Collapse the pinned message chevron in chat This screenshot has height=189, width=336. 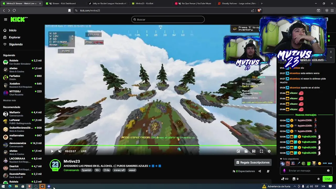pyautogui.click(x=331, y=57)
